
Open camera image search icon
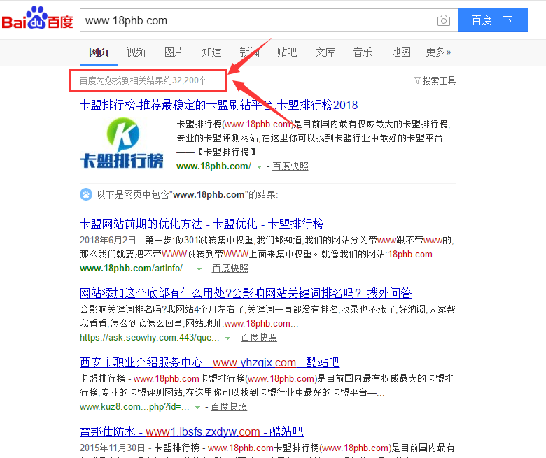coord(443,20)
